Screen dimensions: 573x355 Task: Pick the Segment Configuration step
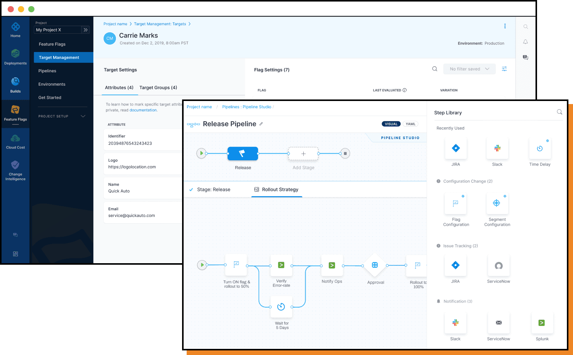point(496,203)
